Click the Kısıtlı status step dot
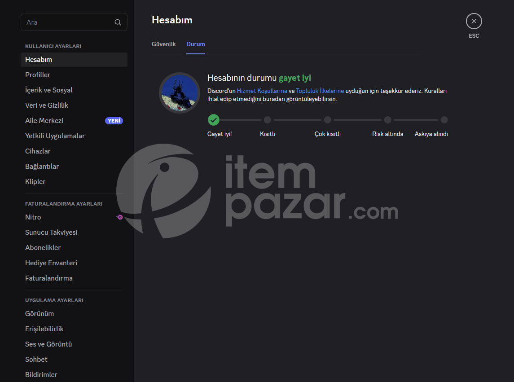 coord(268,120)
